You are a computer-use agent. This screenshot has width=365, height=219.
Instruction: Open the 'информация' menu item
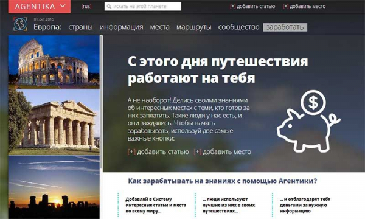[121, 27]
